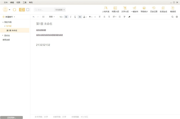This screenshot has width=180, height=119.
Task: Toggle italic formatting
Action: (70, 17)
